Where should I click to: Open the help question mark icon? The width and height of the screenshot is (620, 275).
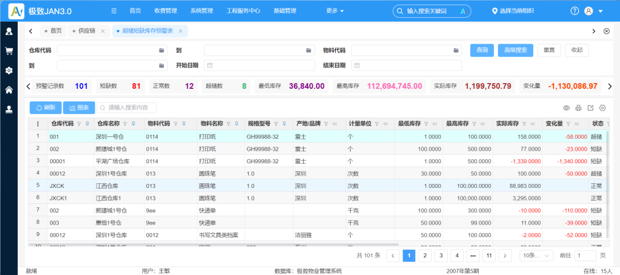tap(575, 11)
